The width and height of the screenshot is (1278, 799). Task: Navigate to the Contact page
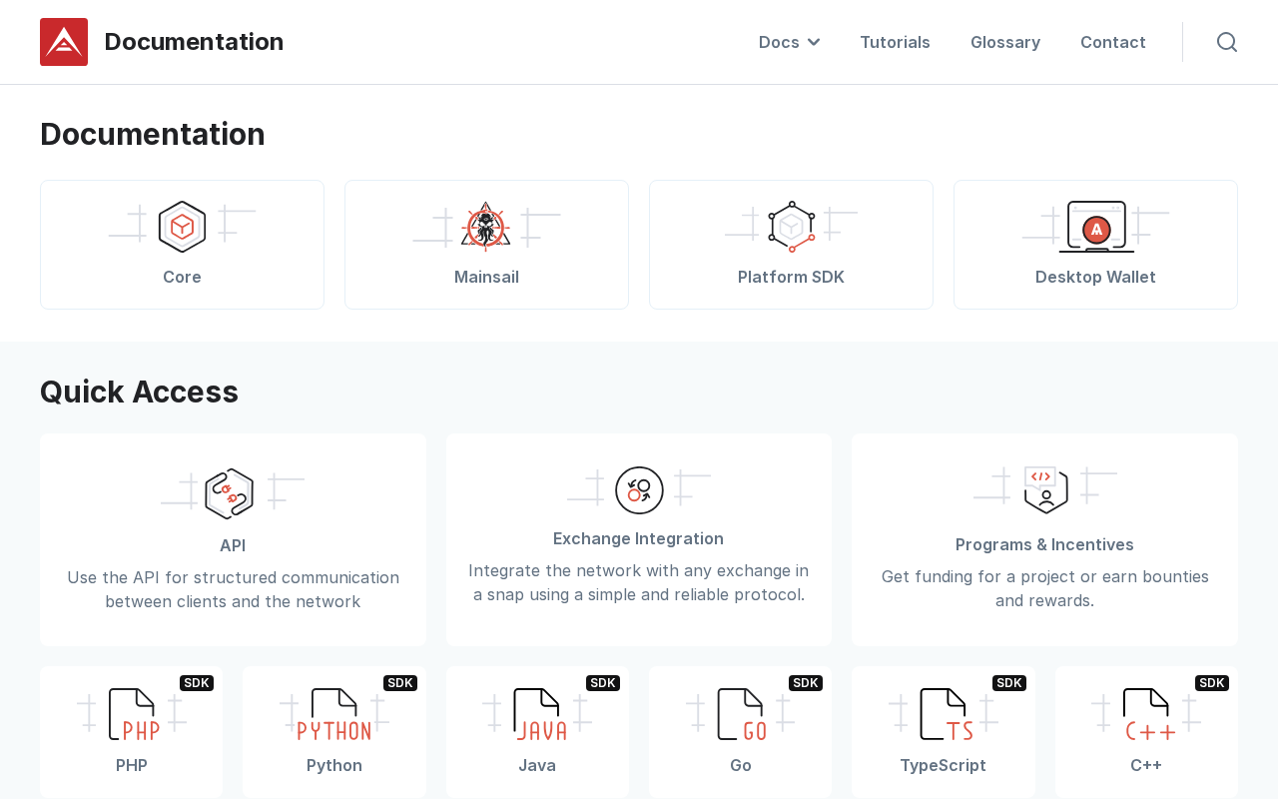tap(1113, 42)
